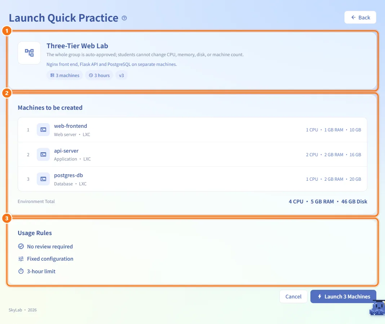The width and height of the screenshot is (385, 324).
Task: Click the pixel mascot with graduation cap
Action: click(377, 307)
